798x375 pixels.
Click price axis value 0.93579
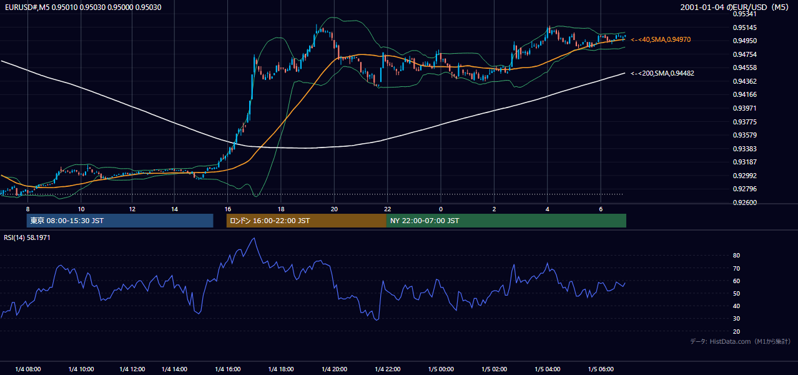pyautogui.click(x=744, y=135)
